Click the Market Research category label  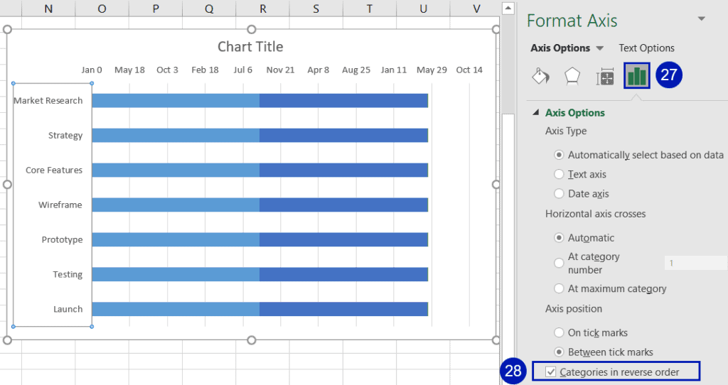coord(48,101)
